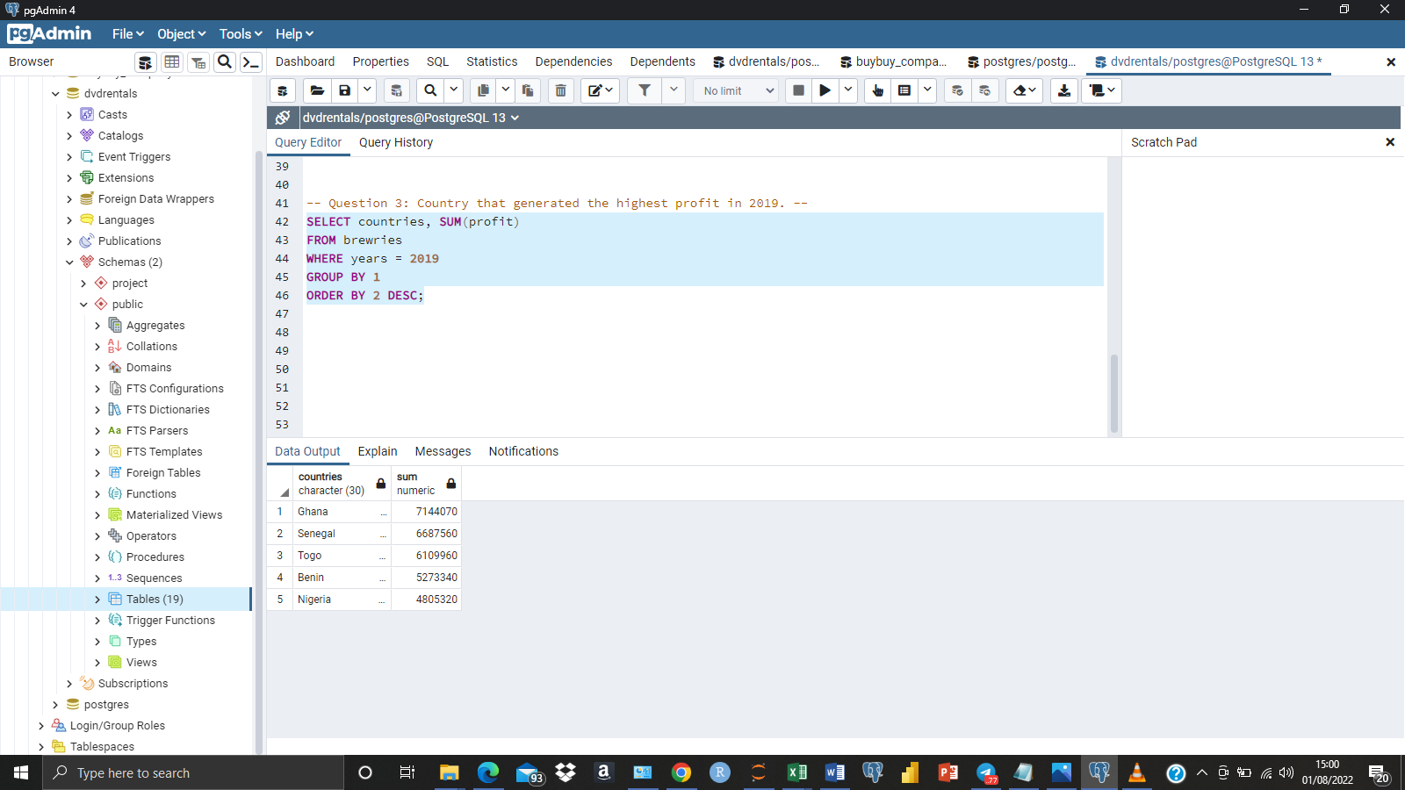Expand the Functions tree node
1405x790 pixels.
point(98,493)
